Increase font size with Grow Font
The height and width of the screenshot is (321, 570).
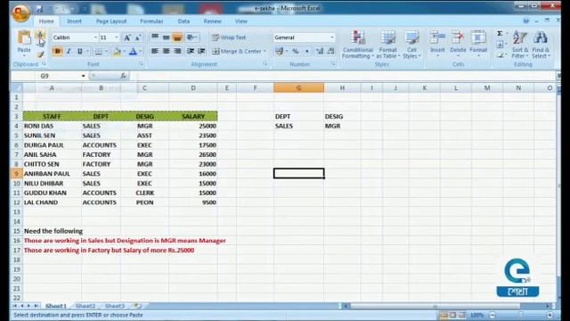pos(126,37)
